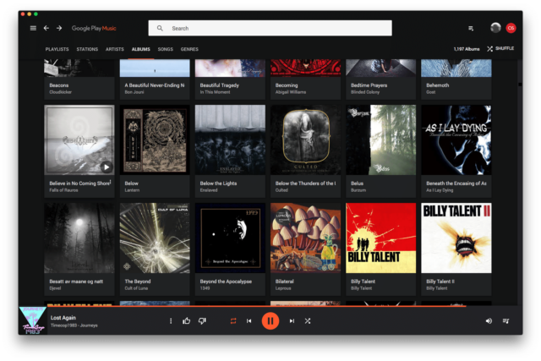Click the Becoming album title
Viewport: 541px width, 361px height.
coord(287,85)
